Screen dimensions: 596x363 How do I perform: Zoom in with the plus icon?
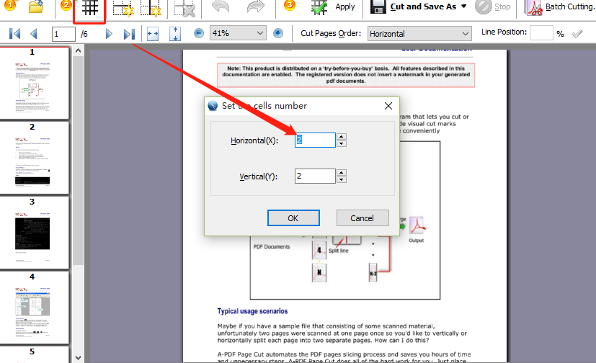click(278, 34)
